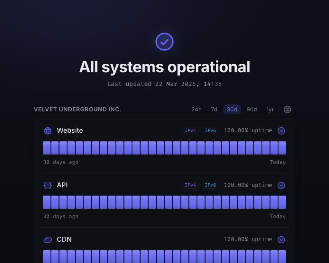Click the API service name
The image size is (329, 263).
tap(62, 185)
